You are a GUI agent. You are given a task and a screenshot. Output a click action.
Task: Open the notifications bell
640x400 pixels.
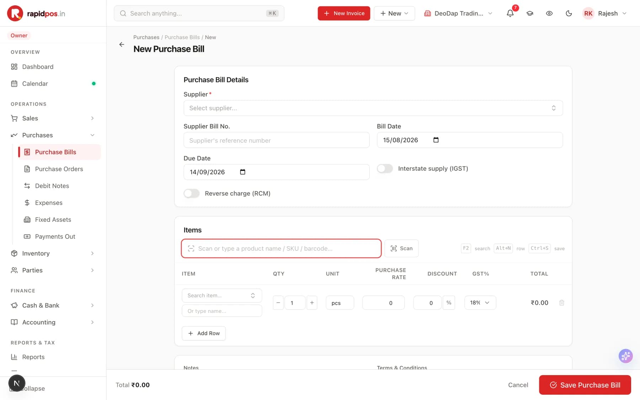(510, 14)
